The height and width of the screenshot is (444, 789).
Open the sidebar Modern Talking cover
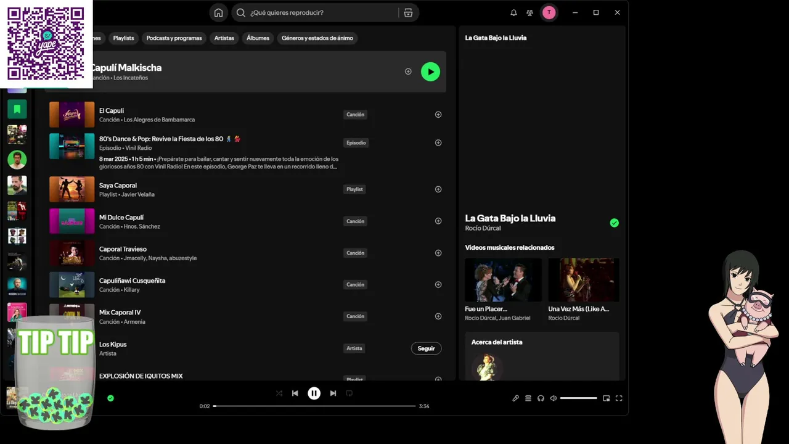pyautogui.click(x=17, y=287)
